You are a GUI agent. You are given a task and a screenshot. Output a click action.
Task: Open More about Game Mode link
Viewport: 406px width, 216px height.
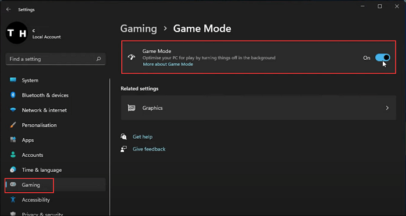tap(168, 64)
